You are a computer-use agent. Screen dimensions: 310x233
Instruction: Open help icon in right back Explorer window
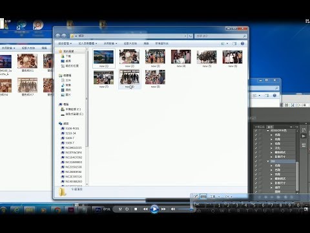(274, 95)
